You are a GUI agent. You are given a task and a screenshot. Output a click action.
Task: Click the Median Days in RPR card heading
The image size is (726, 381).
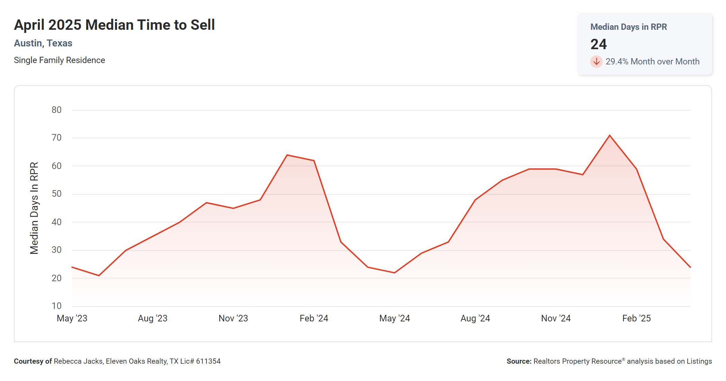point(628,27)
